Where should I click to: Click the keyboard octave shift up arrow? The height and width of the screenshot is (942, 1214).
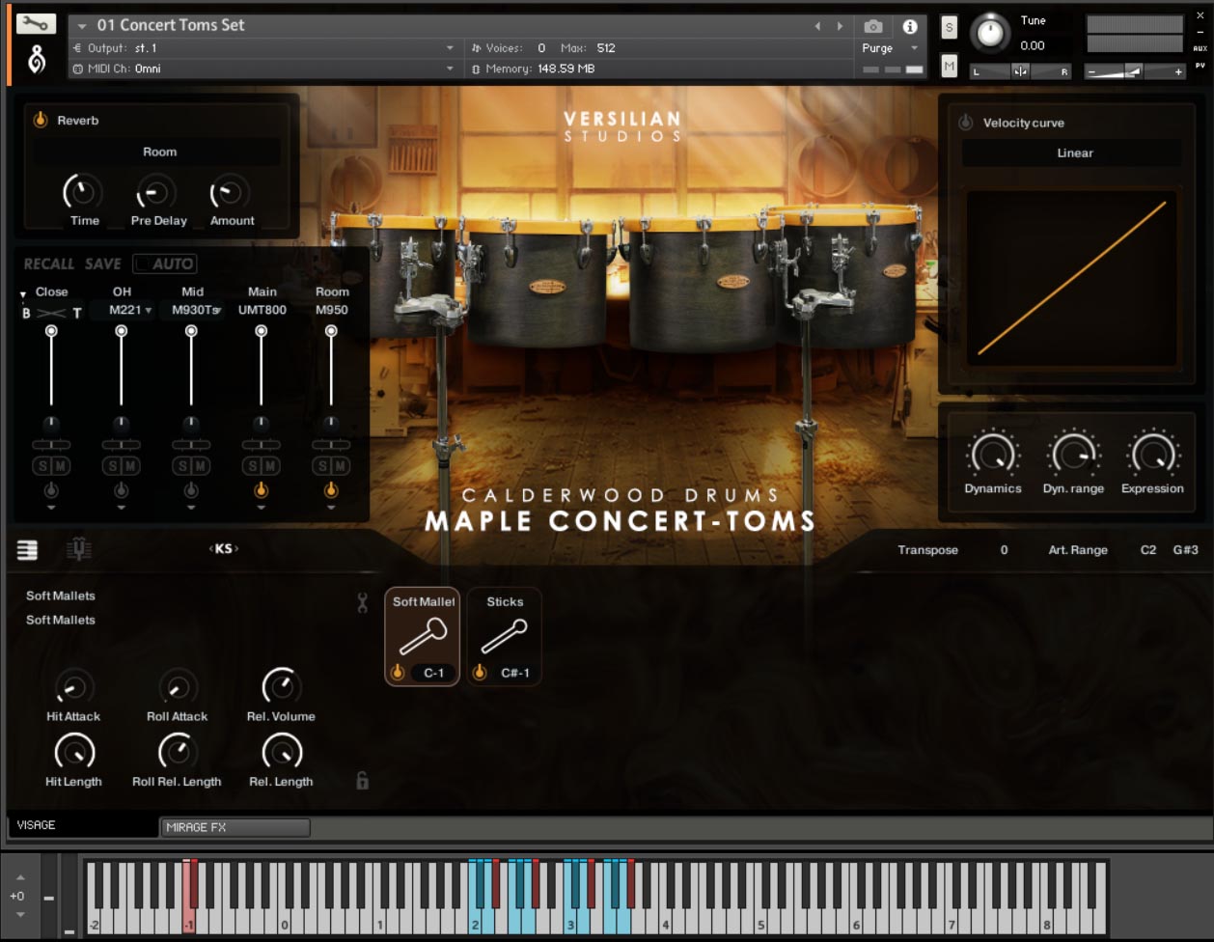22,877
